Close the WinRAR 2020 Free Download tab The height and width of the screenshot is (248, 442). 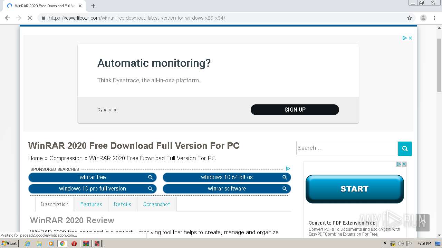click(80, 6)
